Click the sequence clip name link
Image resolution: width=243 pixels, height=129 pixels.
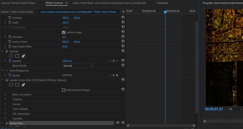pyautogui.click(x=78, y=12)
